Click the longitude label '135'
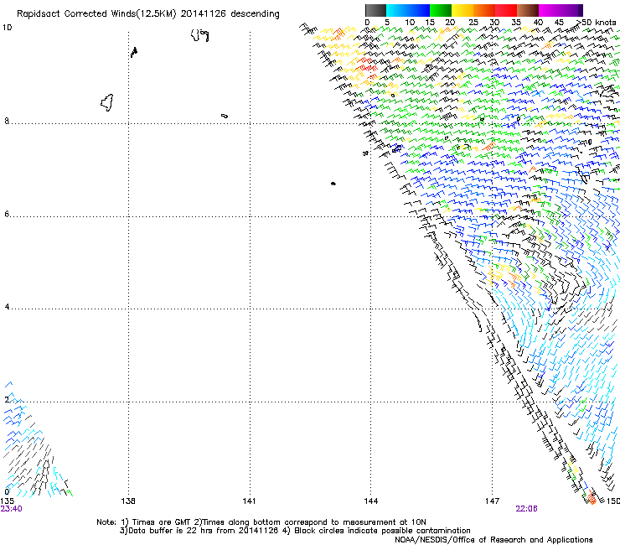 pyautogui.click(x=7, y=501)
